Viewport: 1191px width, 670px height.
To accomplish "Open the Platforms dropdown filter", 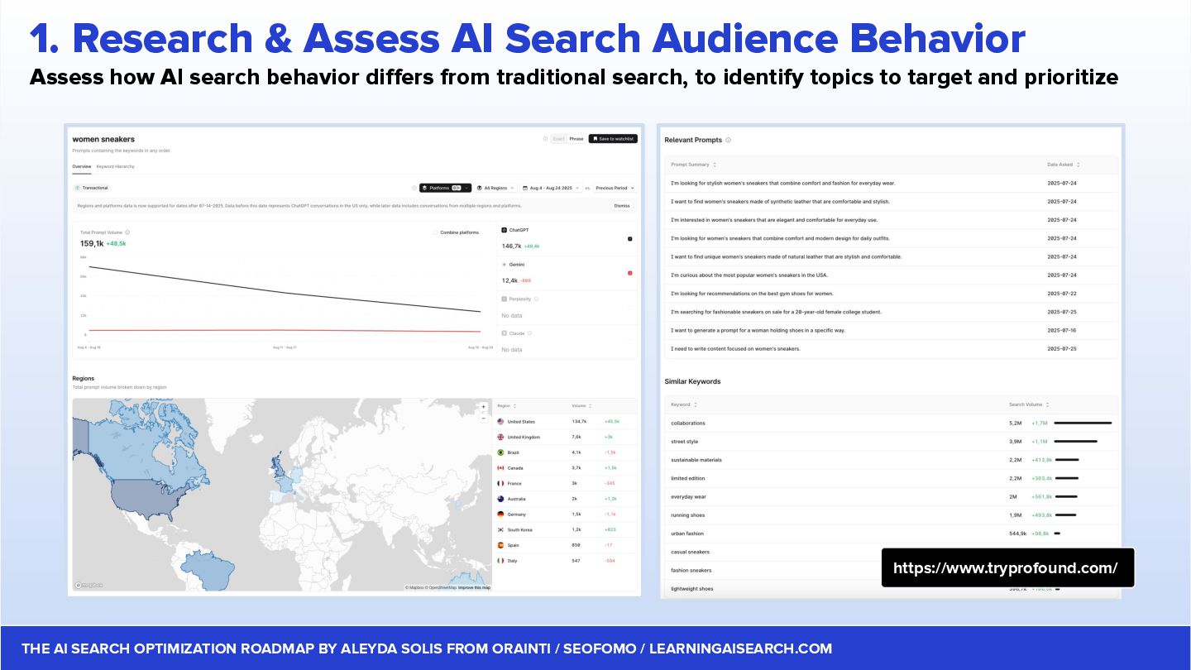I will tap(445, 188).
